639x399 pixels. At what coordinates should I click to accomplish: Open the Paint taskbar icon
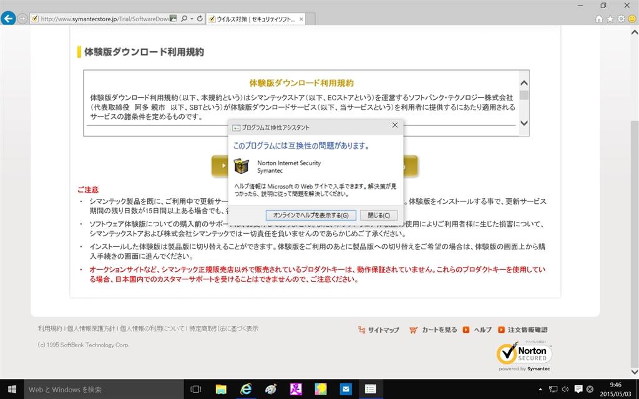click(271, 389)
